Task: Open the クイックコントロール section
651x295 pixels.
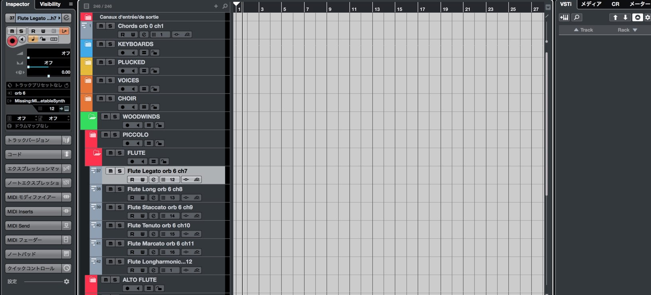Action: [x=38, y=268]
